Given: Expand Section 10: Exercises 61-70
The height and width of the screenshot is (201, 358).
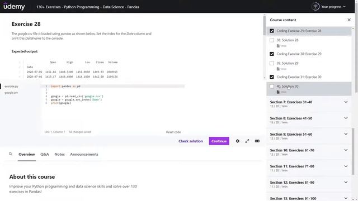Looking at the screenshot, I should click(309, 152).
